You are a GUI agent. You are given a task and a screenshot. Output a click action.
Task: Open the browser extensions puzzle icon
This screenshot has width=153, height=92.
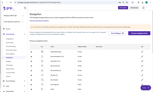[x=133, y=3]
